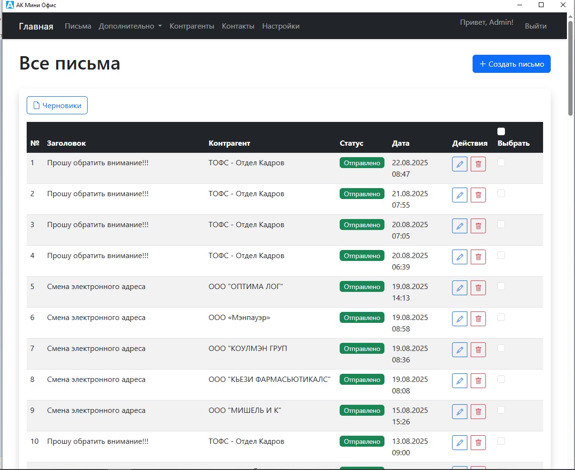
Task: Remove letter number 2 via trash icon
Action: point(478,195)
